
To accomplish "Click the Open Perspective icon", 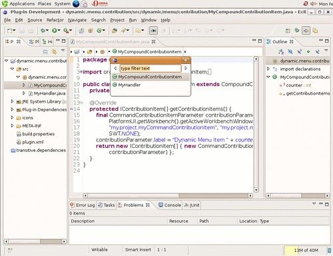I will pos(288,31).
